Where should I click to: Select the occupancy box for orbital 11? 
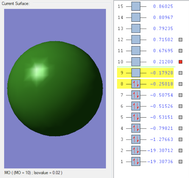(136, 51)
